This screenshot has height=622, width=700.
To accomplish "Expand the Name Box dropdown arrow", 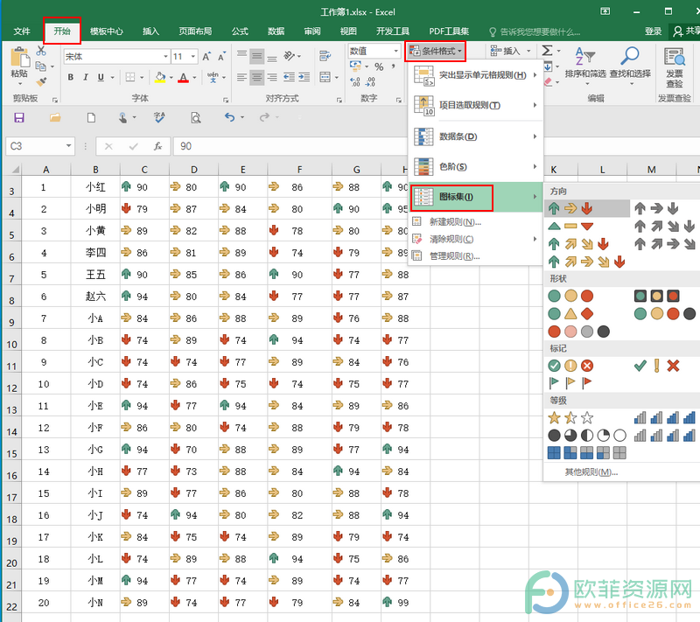I will pyautogui.click(x=68, y=146).
